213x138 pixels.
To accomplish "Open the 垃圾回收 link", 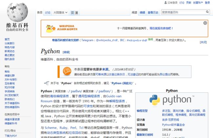I will click(75, 133).
